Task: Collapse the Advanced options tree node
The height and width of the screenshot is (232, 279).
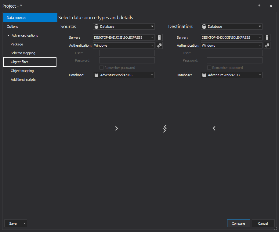Action: pyautogui.click(x=8, y=36)
